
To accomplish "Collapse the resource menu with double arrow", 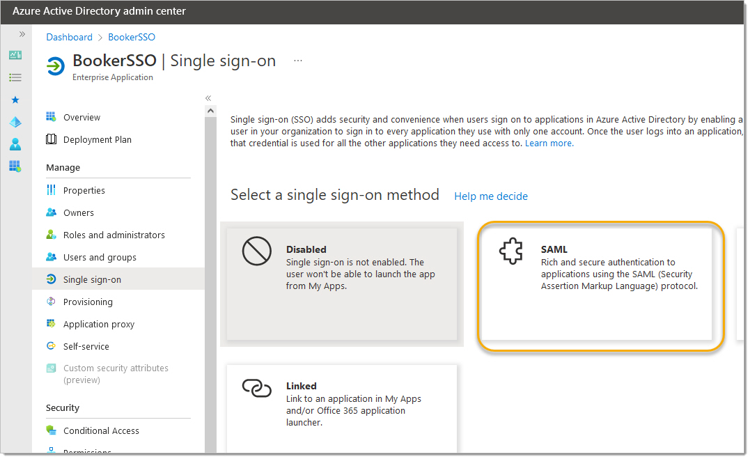I will click(x=208, y=98).
